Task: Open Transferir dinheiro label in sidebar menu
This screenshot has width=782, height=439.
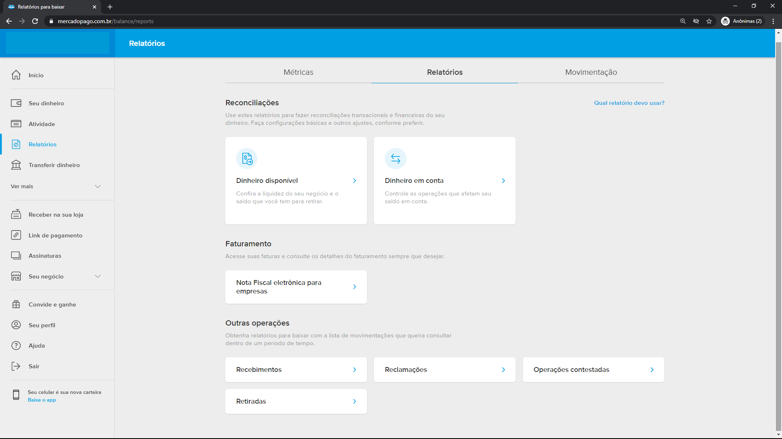Action: coord(54,165)
